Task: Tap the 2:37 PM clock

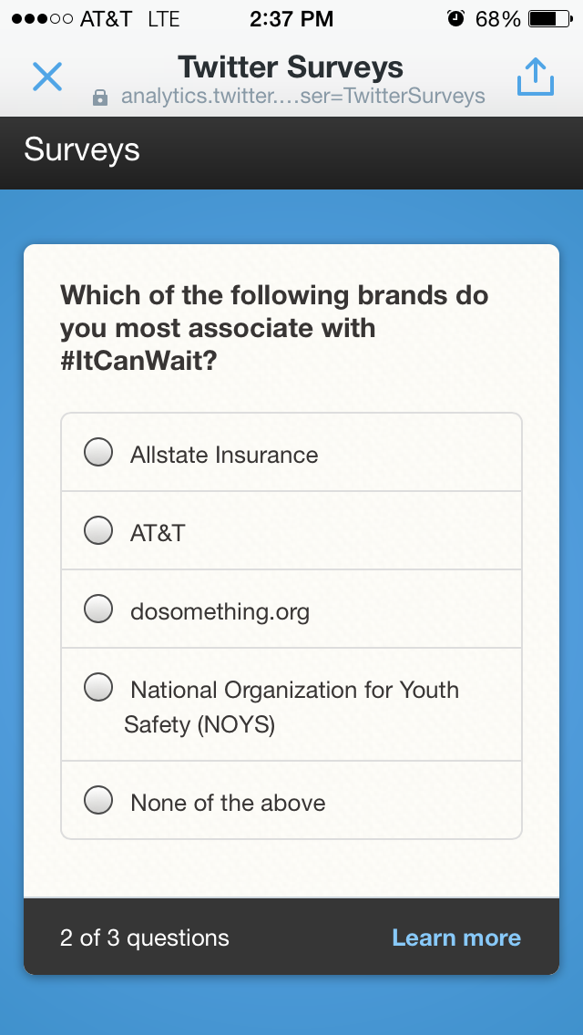Action: tap(291, 19)
